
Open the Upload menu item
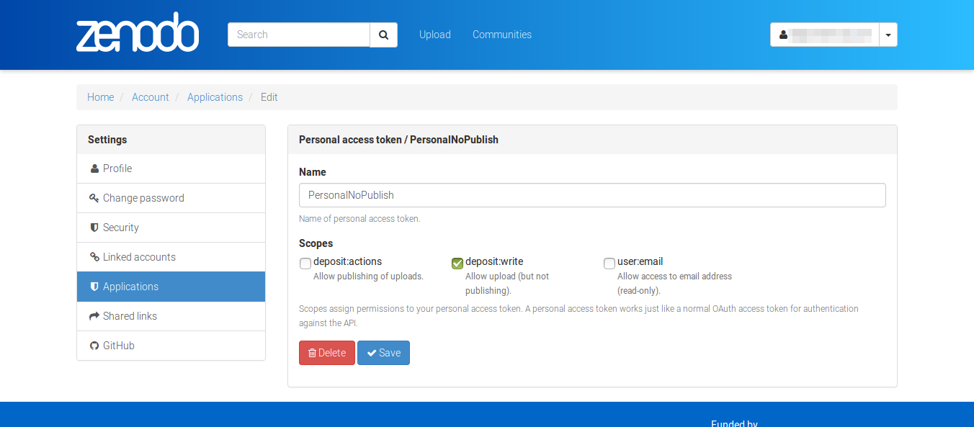pyautogui.click(x=434, y=34)
